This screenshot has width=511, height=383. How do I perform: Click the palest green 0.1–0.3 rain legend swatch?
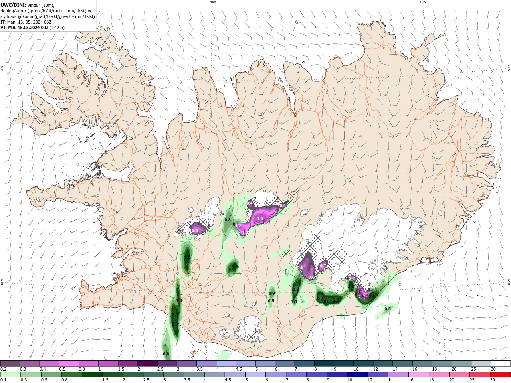click(x=10, y=375)
